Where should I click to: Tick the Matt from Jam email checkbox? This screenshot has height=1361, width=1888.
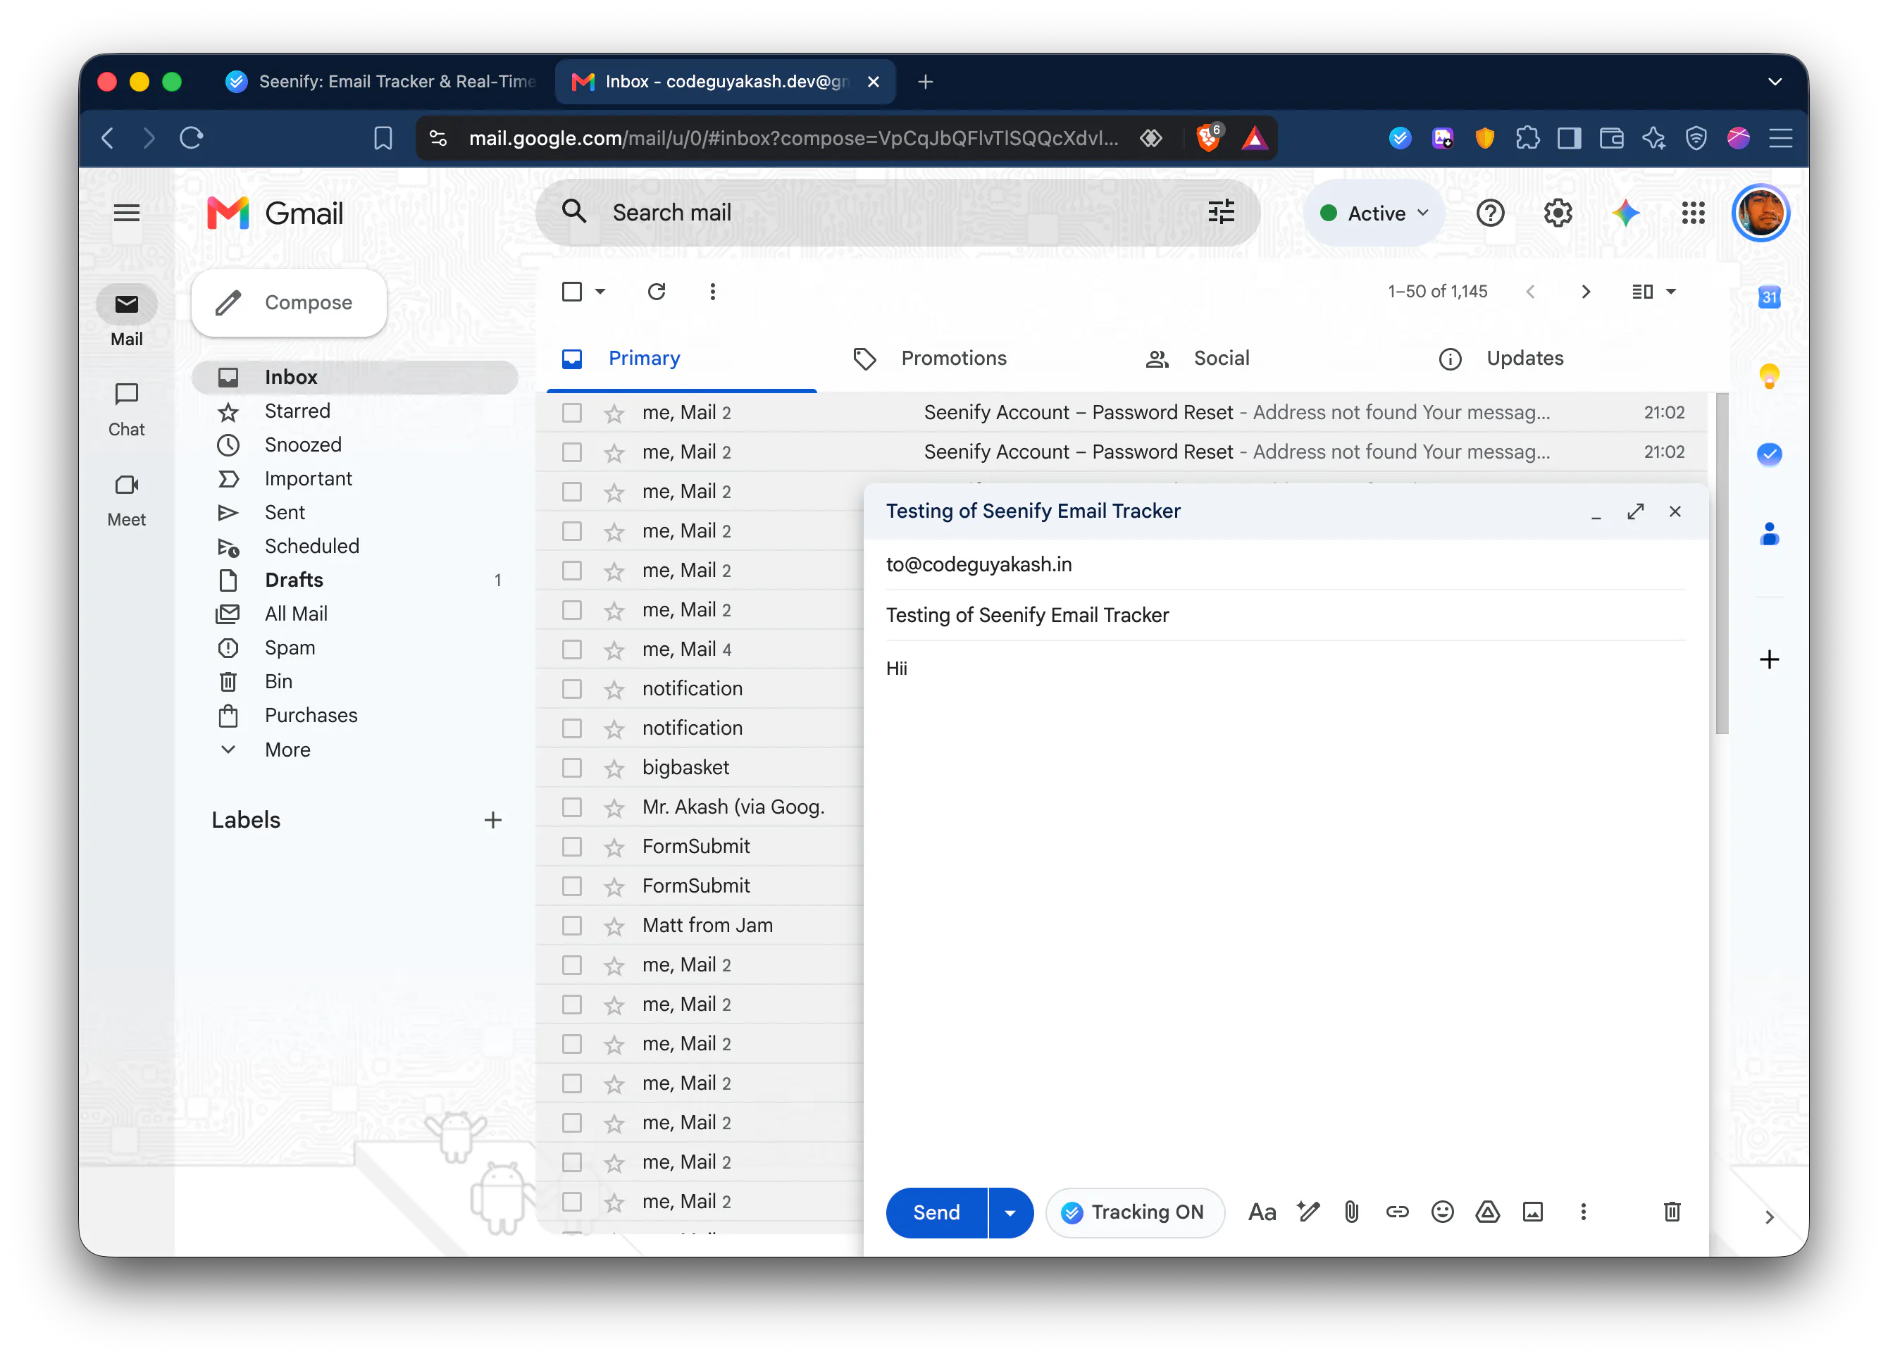(572, 925)
